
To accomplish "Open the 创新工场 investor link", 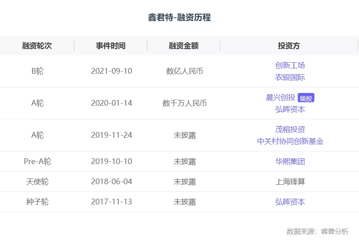I will point(290,65).
